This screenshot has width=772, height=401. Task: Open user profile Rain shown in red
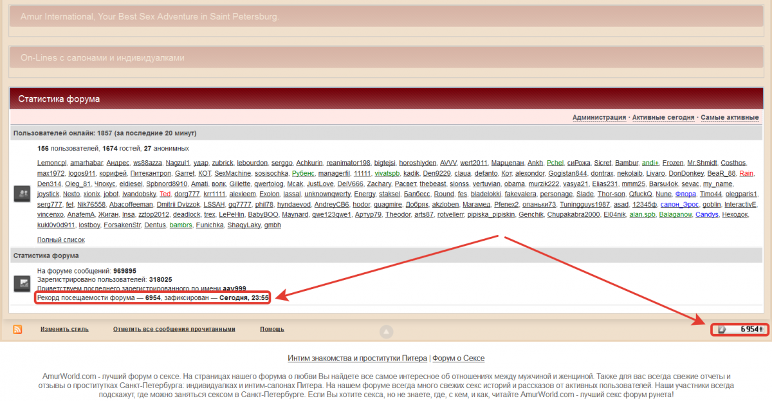pos(746,173)
